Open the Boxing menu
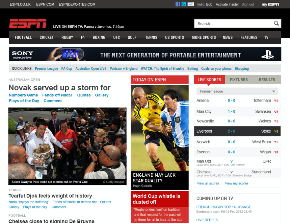The height and width of the screenshot is (223, 290). pos(99,38)
